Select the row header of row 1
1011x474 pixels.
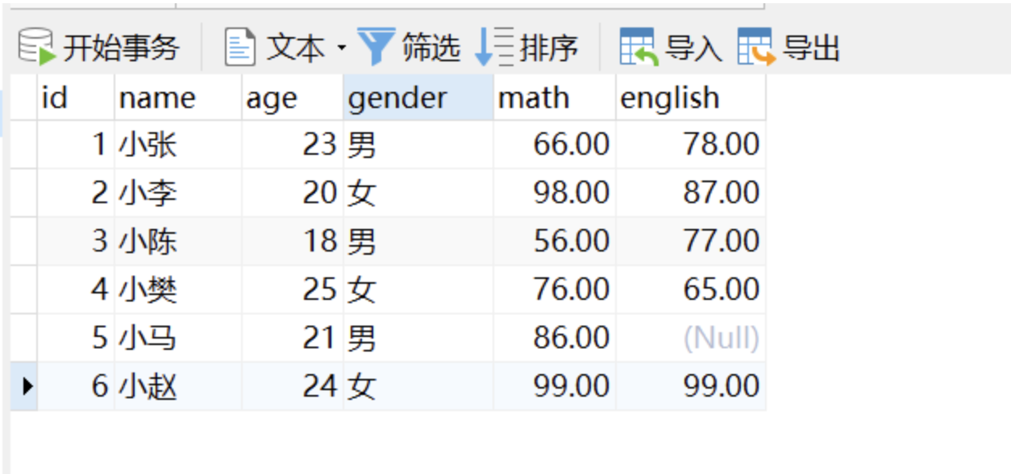pos(23,145)
